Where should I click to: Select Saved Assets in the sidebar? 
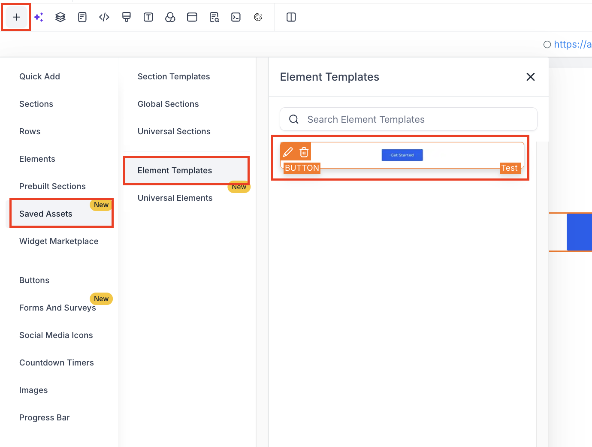(46, 214)
